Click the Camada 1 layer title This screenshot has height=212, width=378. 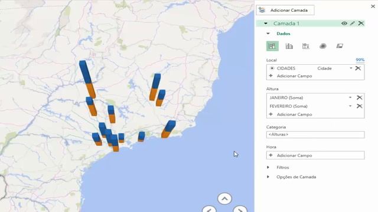(286, 24)
